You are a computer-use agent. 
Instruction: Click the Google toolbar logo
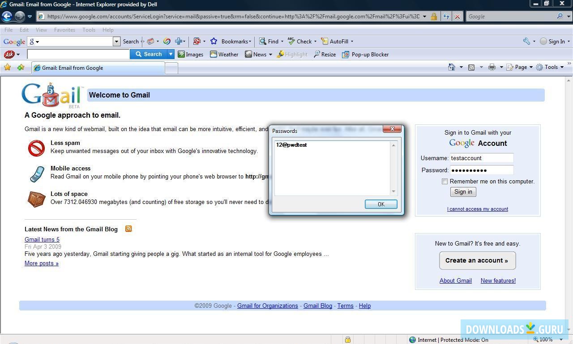(x=14, y=42)
